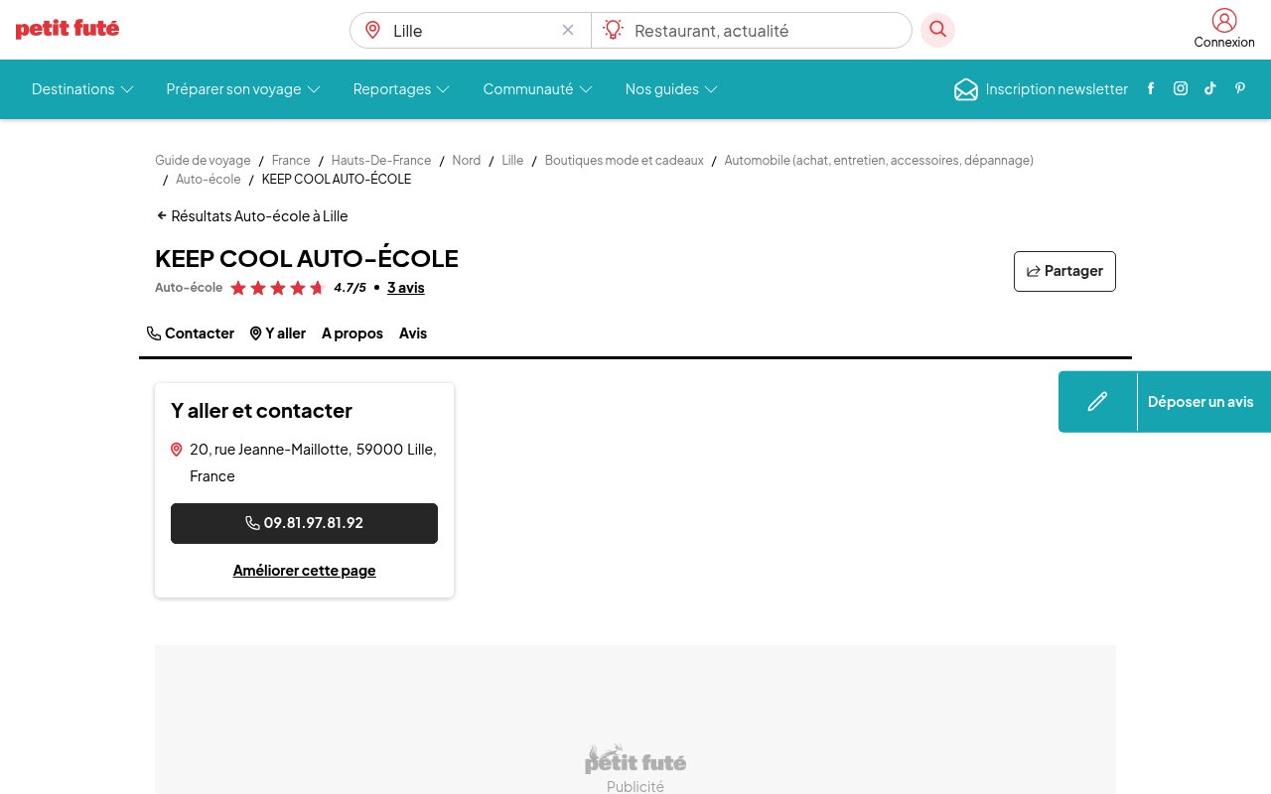Open France breadcrumb link
The height and width of the screenshot is (794, 1271).
coord(291,160)
